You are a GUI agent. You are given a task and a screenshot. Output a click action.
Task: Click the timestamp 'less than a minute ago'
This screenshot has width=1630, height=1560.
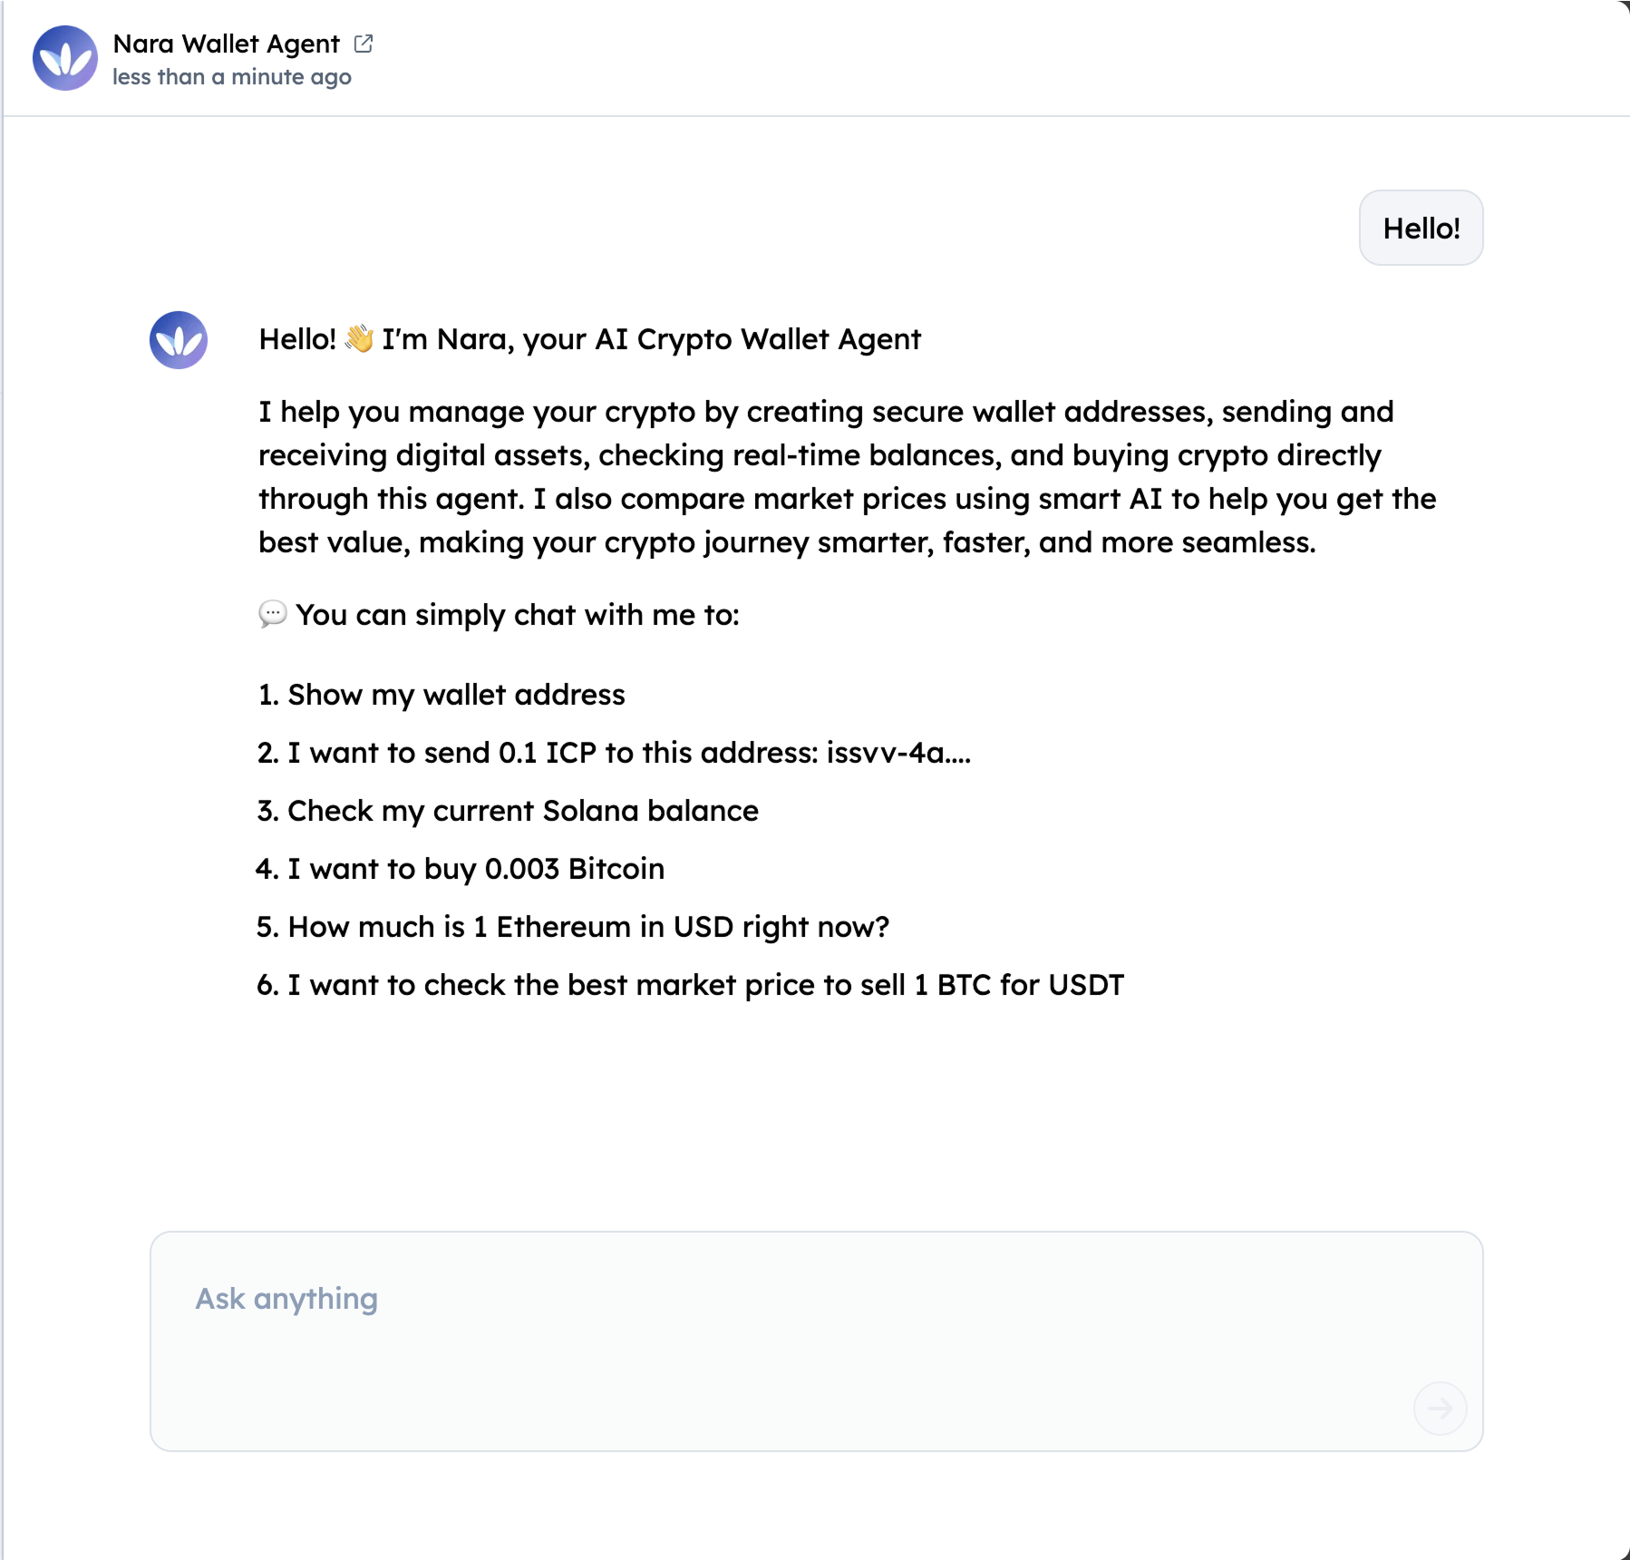click(x=231, y=77)
